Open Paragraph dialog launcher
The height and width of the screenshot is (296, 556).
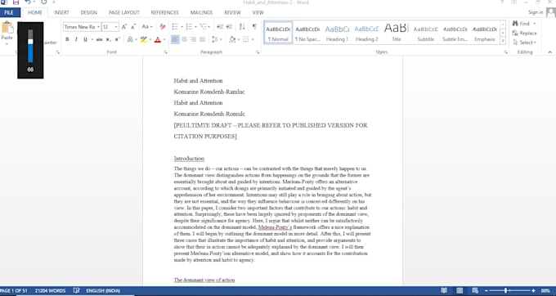pyautogui.click(x=258, y=52)
